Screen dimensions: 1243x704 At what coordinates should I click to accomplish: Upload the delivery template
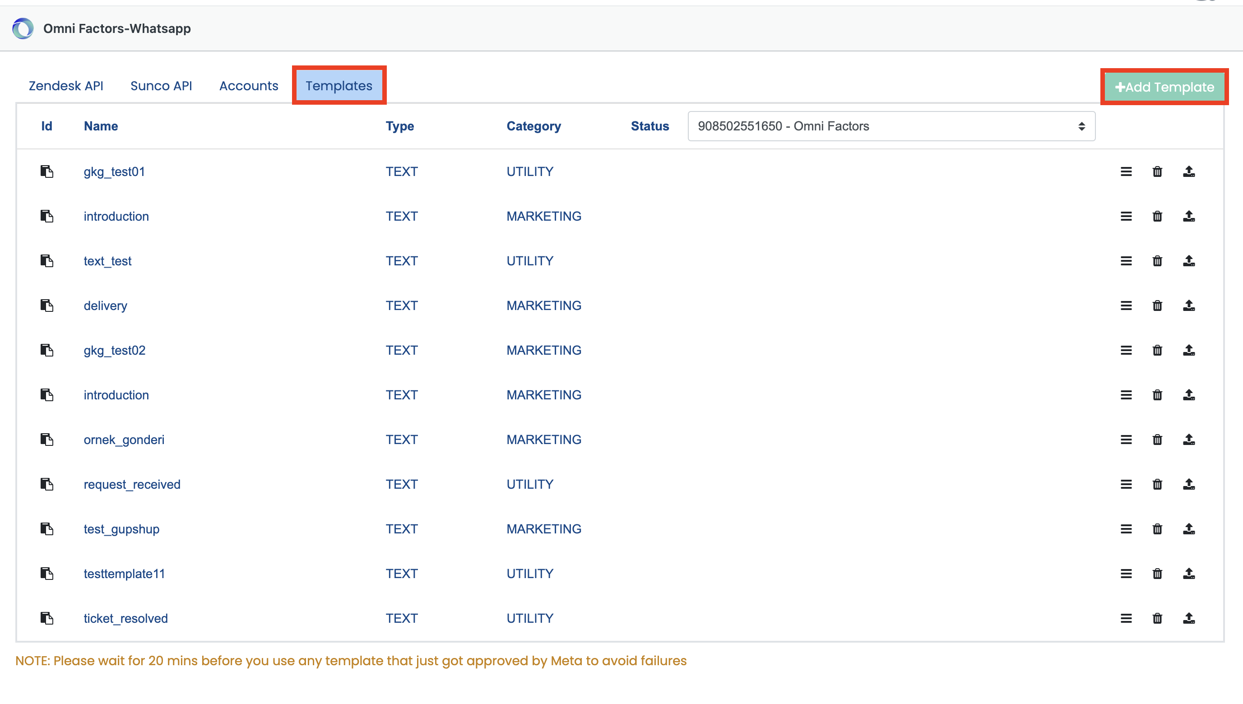(1189, 306)
